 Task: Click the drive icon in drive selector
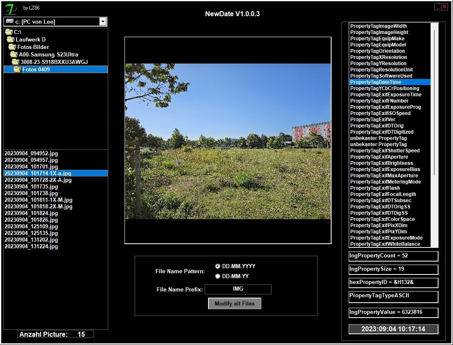(x=9, y=22)
